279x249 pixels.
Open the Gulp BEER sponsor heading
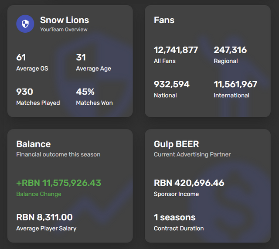[x=176, y=144]
